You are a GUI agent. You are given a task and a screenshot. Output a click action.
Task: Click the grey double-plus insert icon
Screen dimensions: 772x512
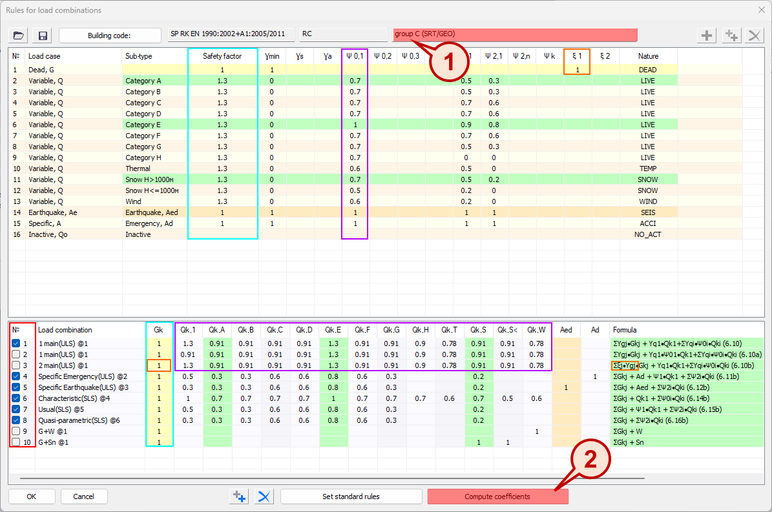(731, 36)
